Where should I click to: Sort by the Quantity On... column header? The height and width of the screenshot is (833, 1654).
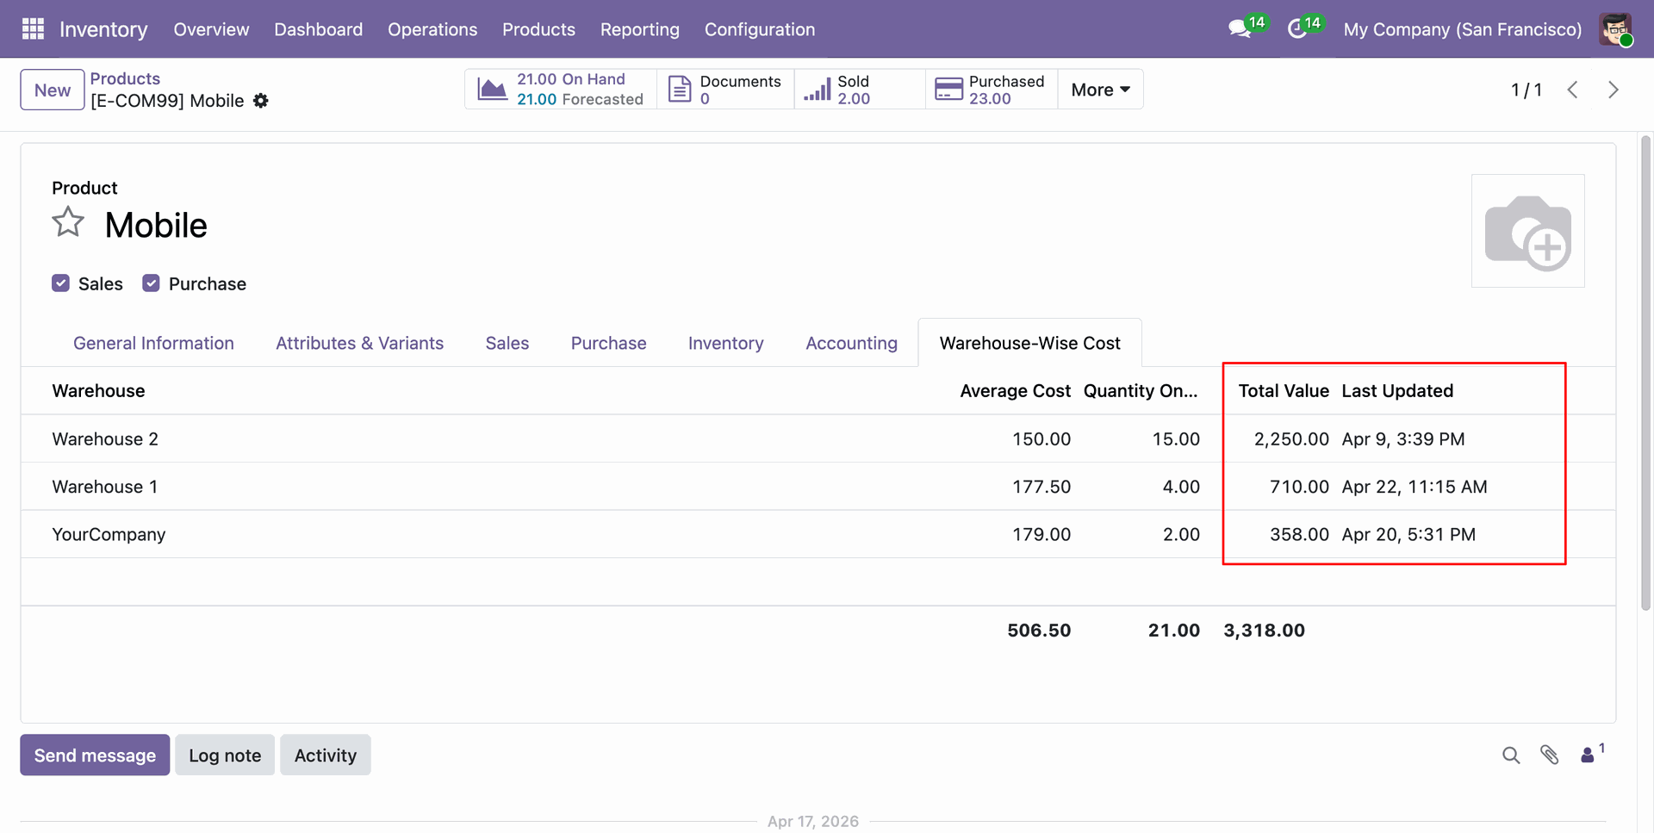pyautogui.click(x=1141, y=391)
